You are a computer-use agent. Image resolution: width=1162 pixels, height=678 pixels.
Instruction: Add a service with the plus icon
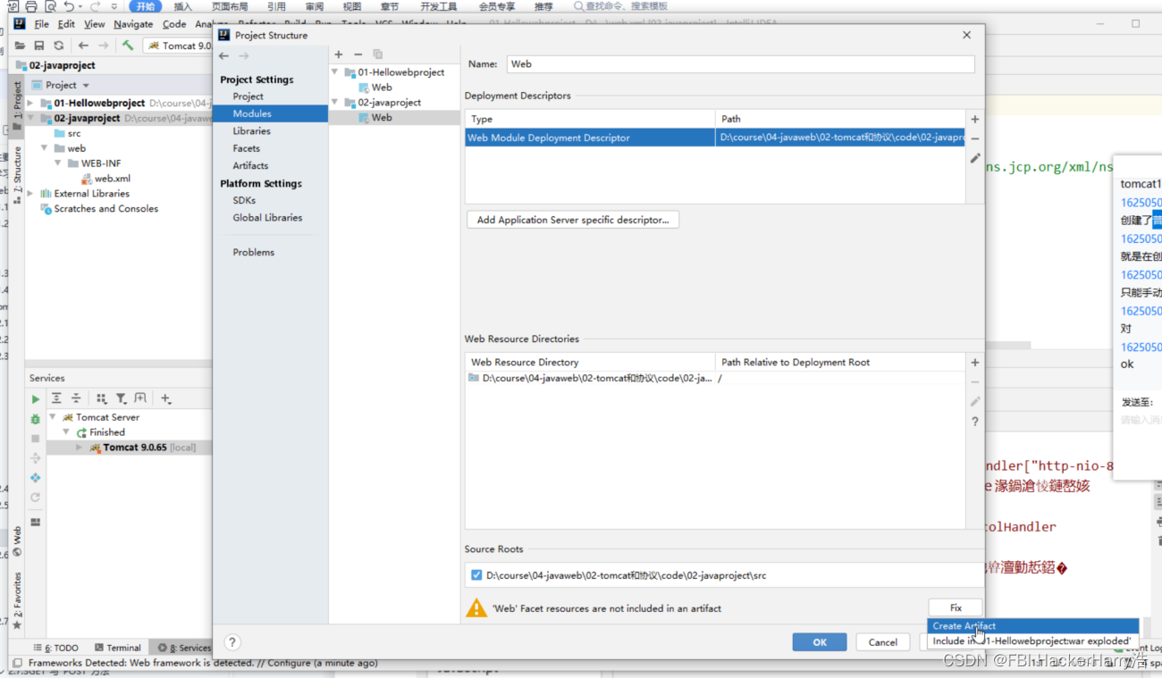click(165, 398)
